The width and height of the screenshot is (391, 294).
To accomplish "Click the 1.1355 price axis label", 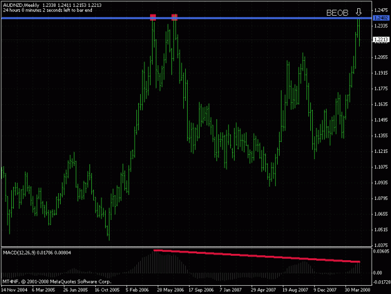I will tap(381, 135).
